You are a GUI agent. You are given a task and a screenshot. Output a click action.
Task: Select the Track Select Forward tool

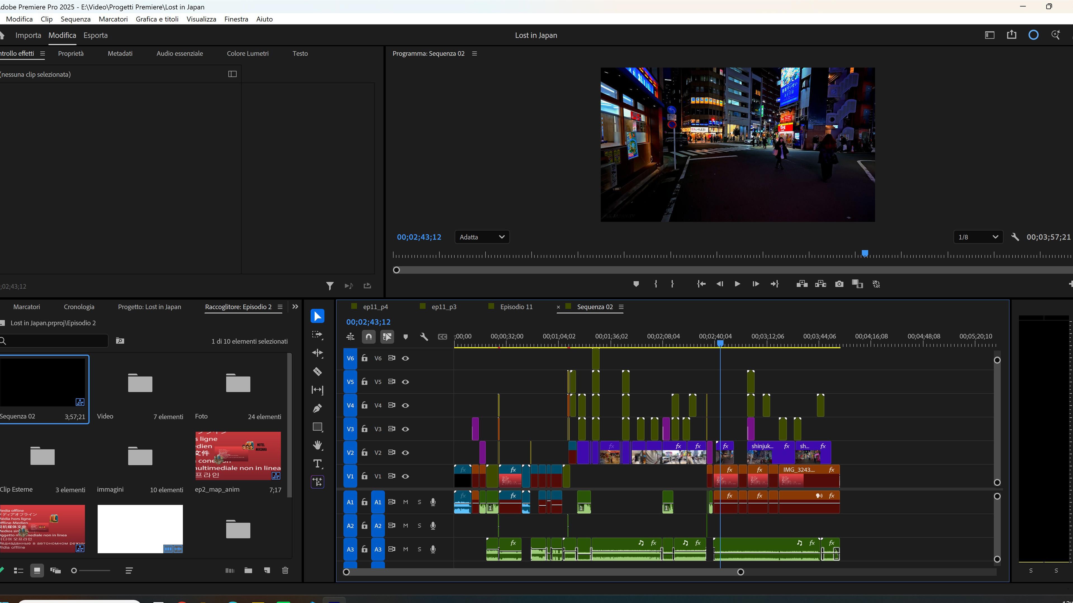(317, 335)
